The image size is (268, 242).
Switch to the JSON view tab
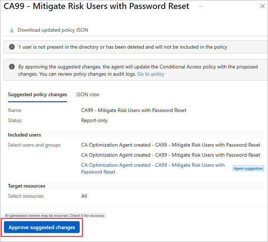click(88, 94)
